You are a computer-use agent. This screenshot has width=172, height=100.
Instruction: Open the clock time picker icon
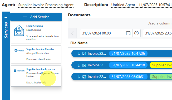[x=136, y=33]
